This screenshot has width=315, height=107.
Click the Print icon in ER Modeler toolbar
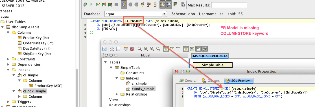pyautogui.click(x=112, y=49)
